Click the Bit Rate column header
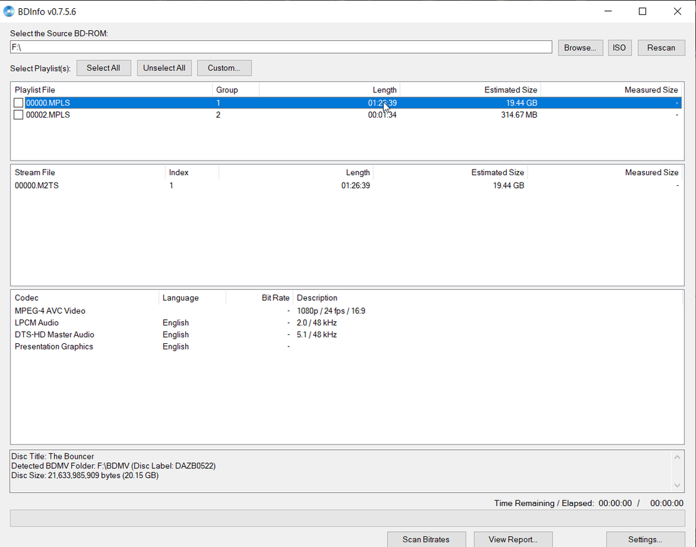696x547 pixels. pyautogui.click(x=259, y=298)
